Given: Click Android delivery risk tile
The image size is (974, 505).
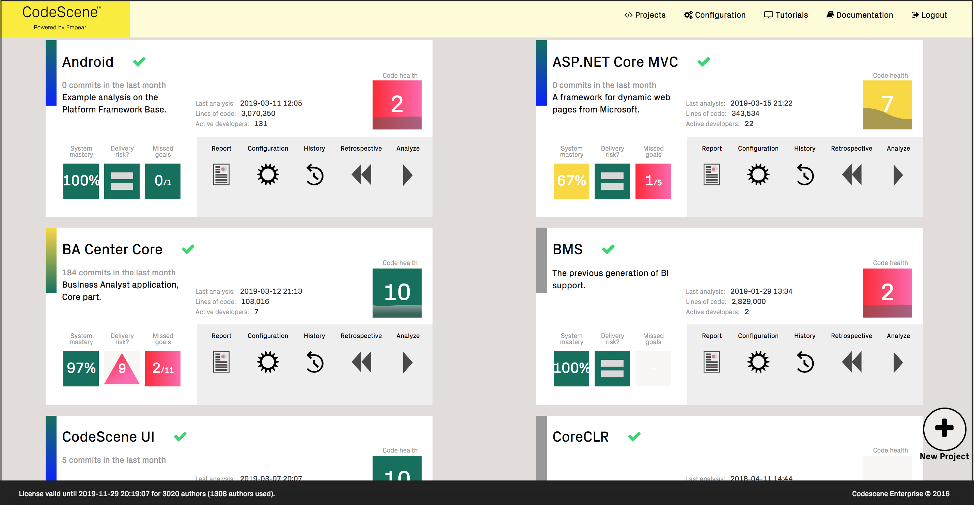Looking at the screenshot, I should pos(122,181).
